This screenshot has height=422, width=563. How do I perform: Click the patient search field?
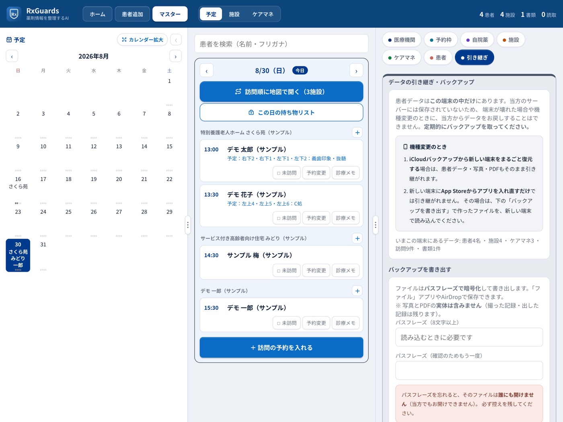pyautogui.click(x=281, y=44)
